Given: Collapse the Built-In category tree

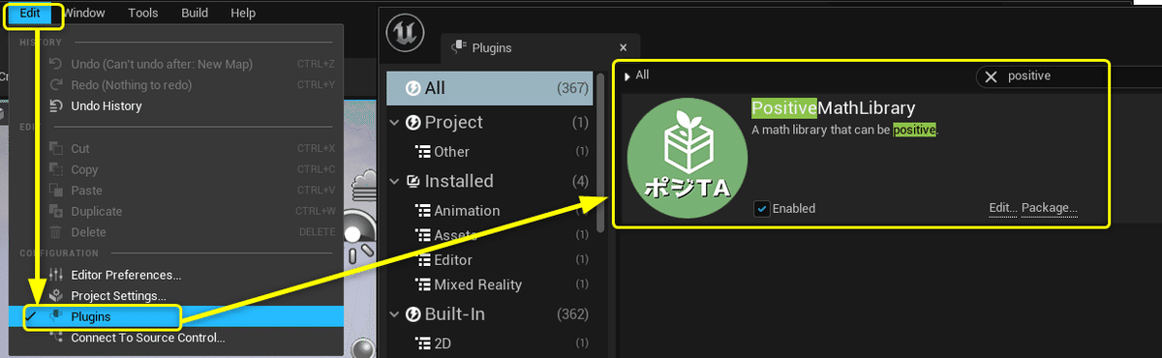Looking at the screenshot, I should click(x=395, y=314).
